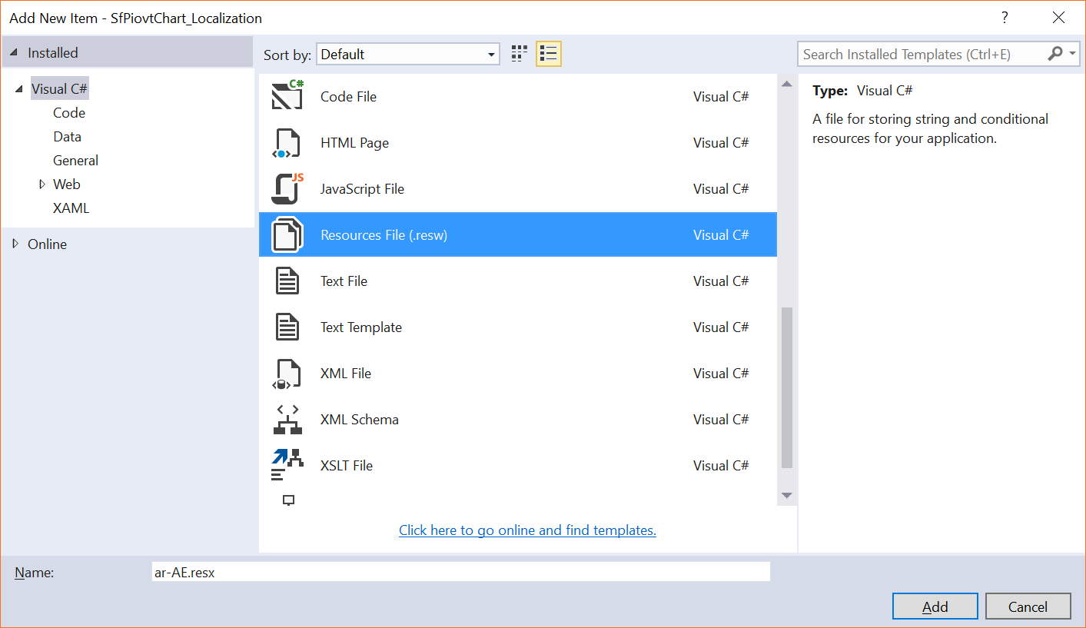
Task: Collapse the Visual C# node
Action: pos(18,90)
